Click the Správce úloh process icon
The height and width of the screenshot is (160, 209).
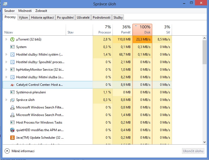pyautogui.click(x=12, y=100)
